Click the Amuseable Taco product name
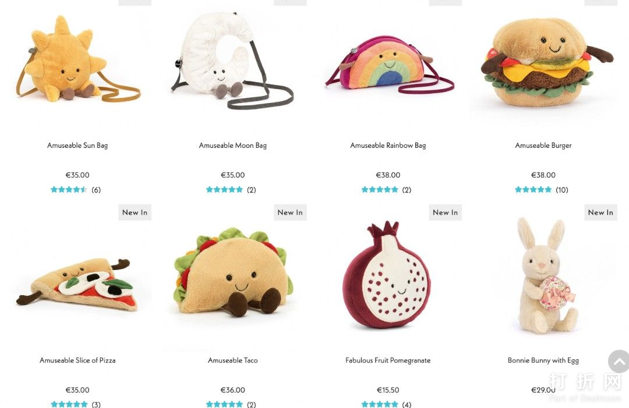This screenshot has width=629, height=408. click(232, 360)
